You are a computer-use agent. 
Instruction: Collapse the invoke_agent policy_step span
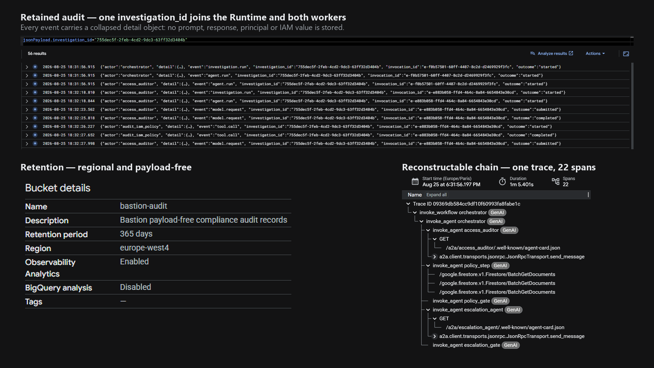[x=428, y=266]
